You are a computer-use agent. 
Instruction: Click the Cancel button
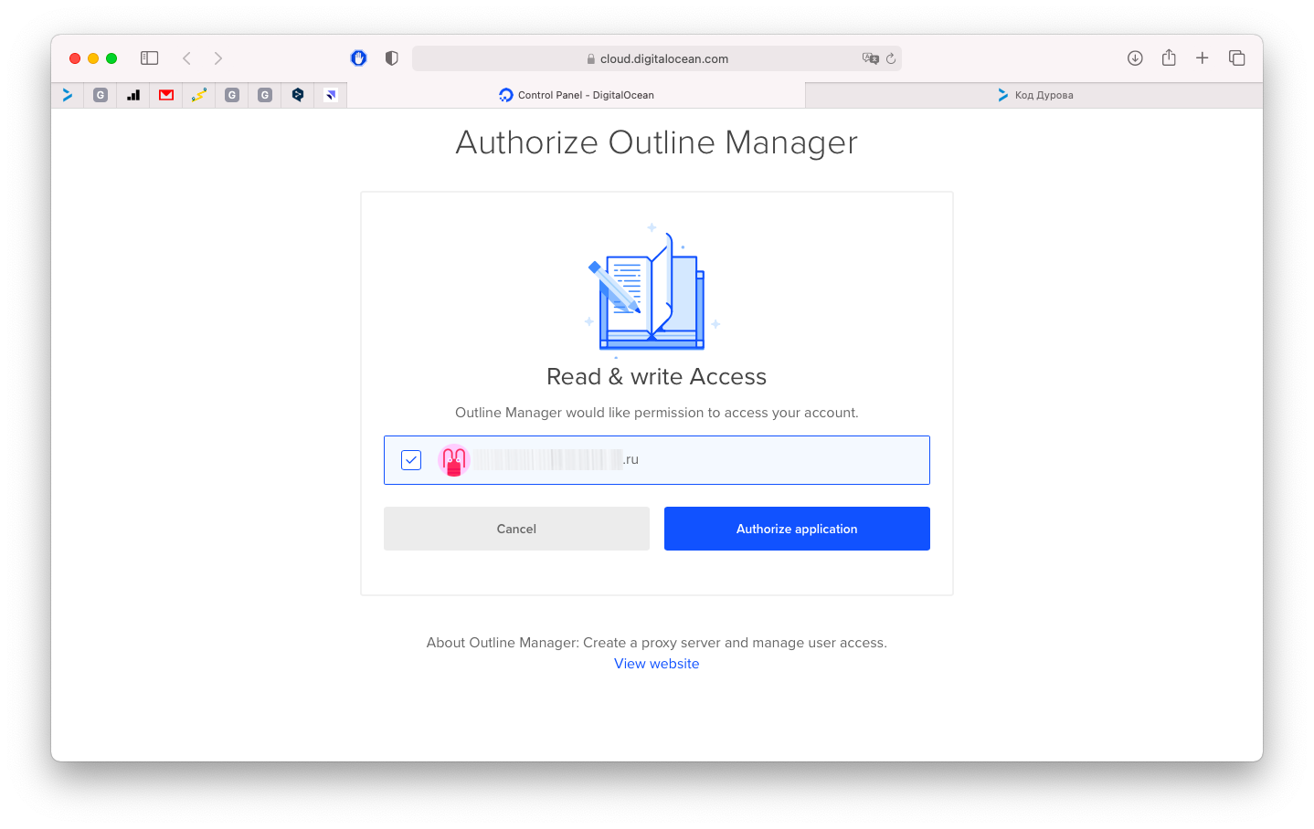[x=516, y=529]
